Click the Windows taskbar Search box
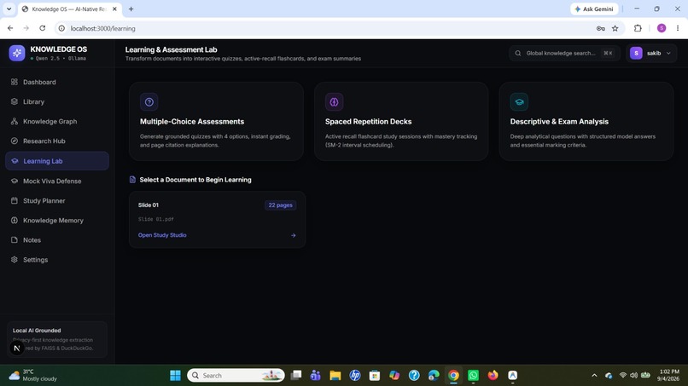This screenshot has width=688, height=386. [x=236, y=376]
